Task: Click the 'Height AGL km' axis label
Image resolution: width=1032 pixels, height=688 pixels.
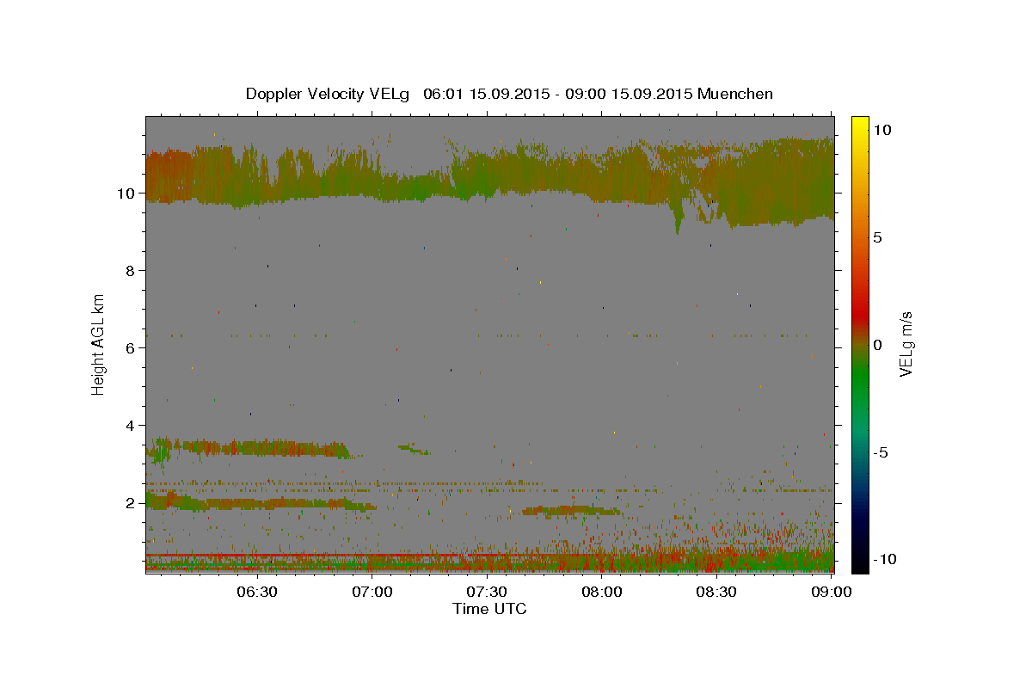Action: [x=99, y=344]
